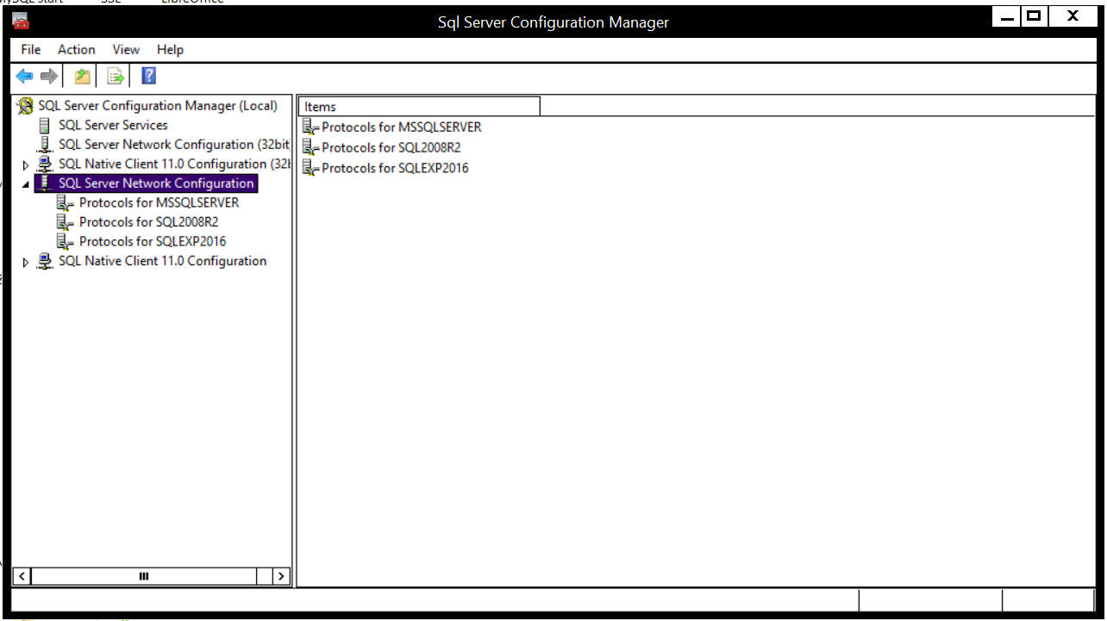Open the Help toolbar icon

(x=148, y=77)
